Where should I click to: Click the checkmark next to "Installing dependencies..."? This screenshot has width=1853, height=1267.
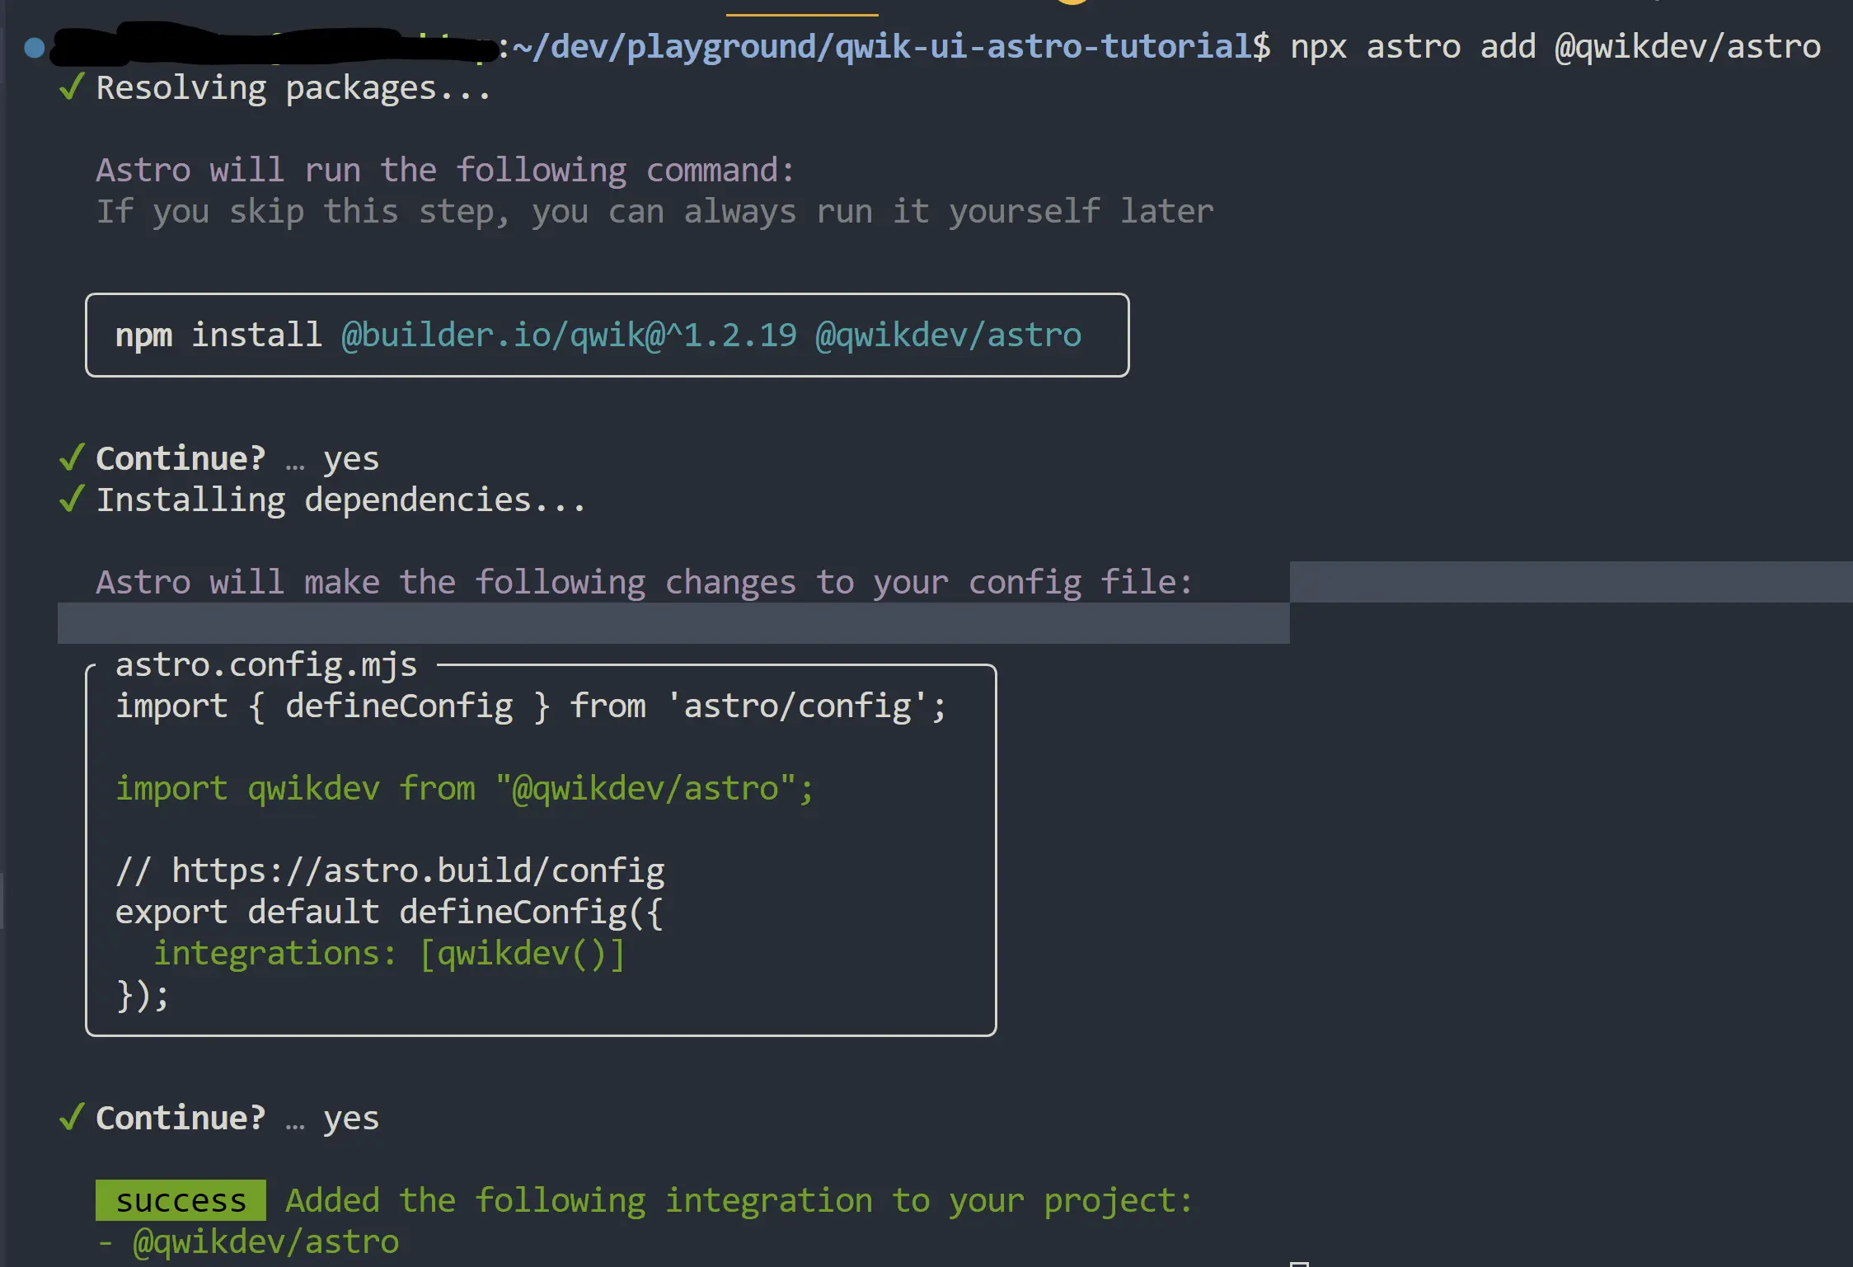pos(73,499)
